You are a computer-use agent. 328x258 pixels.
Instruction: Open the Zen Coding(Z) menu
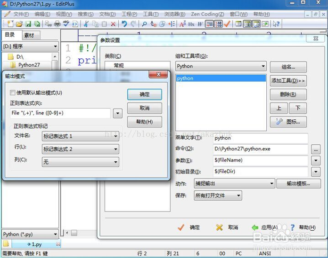(207, 14)
